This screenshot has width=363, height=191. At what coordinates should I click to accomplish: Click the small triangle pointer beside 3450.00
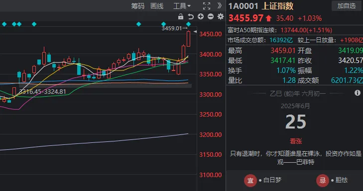pos(195,32)
